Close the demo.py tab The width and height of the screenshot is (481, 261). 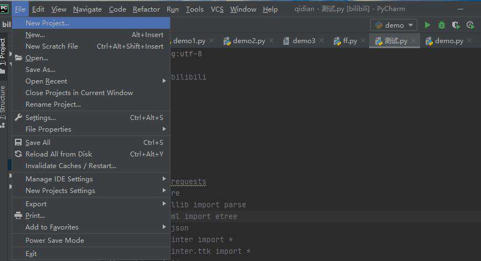469,40
